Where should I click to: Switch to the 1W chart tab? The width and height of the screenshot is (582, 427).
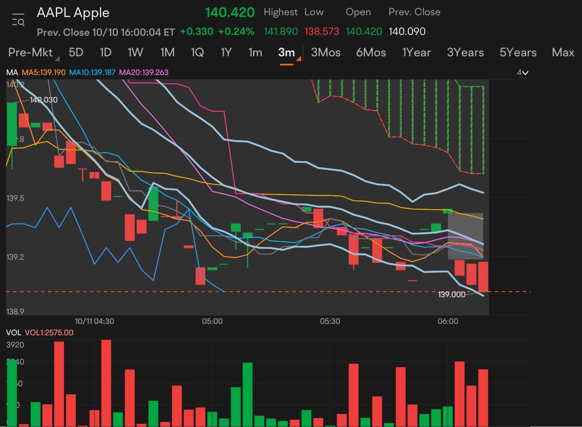[135, 52]
